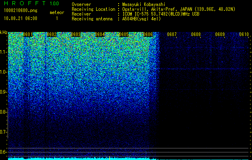This screenshot has width=252, height=160.
Task: Click the ICOM IC-575 receiver value
Action: [161, 14]
